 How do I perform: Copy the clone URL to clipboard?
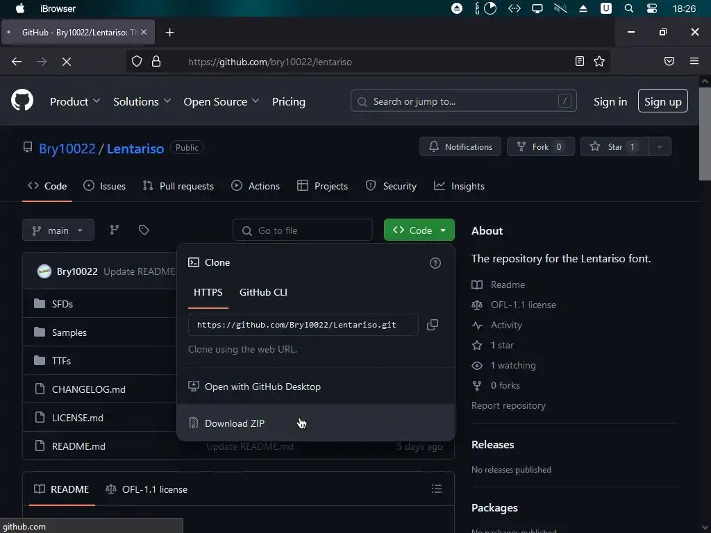432,325
